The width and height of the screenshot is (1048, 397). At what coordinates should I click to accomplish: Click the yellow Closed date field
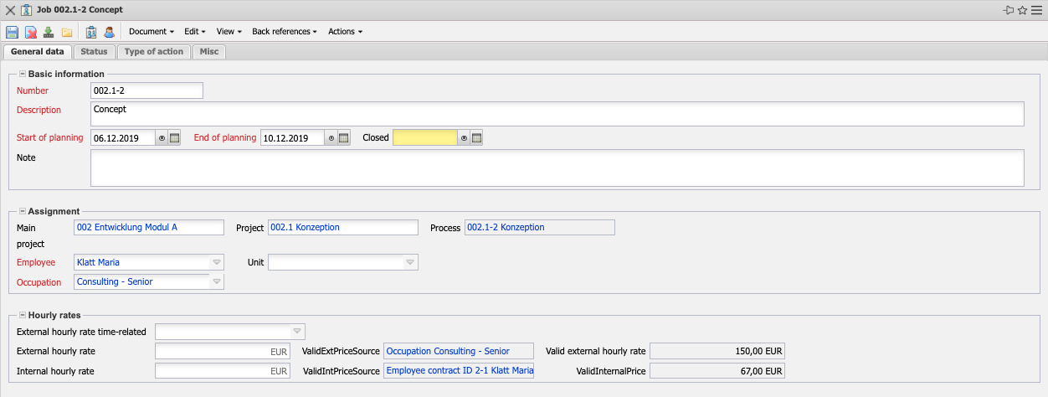424,138
